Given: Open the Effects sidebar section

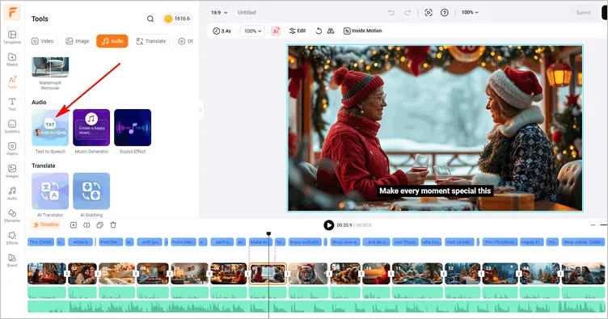Looking at the screenshot, I should point(12,238).
